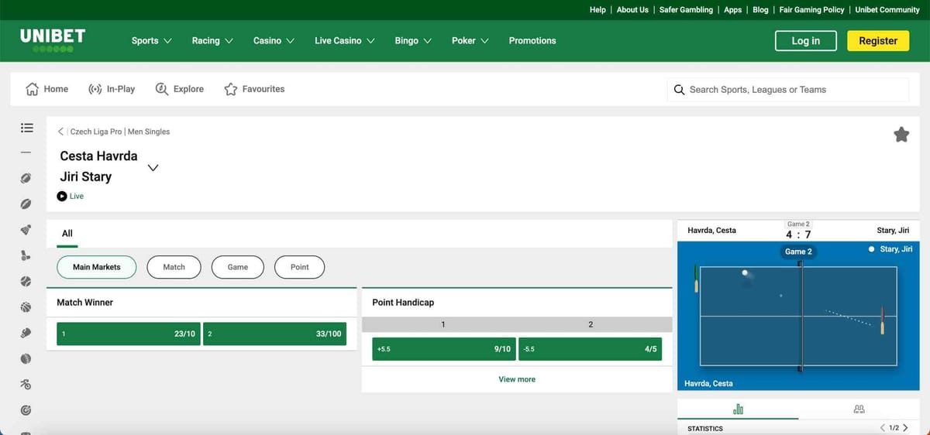Select the American football sidebar icon
The image size is (930, 435).
[x=26, y=178]
